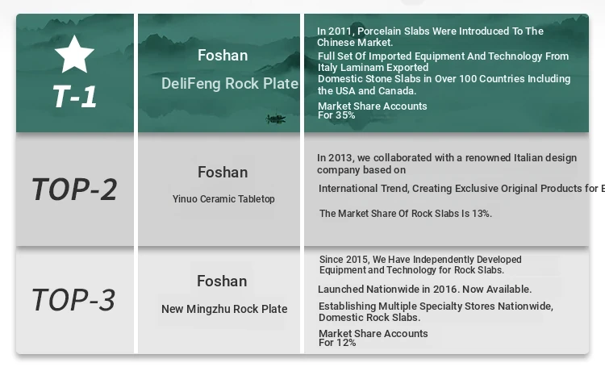Image resolution: width=605 pixels, height=371 pixels.
Task: Select the TOP-2 rank label
Action: pyautogui.click(x=74, y=189)
